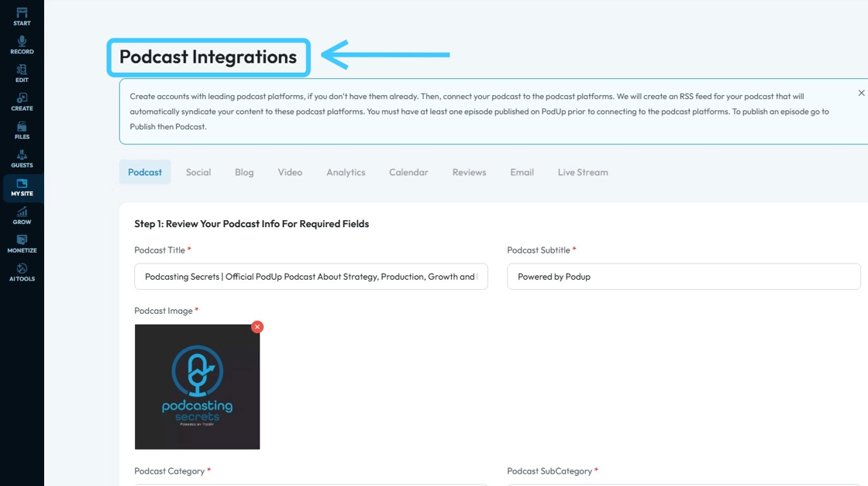Click the Podcast SubCategory label

(549, 471)
